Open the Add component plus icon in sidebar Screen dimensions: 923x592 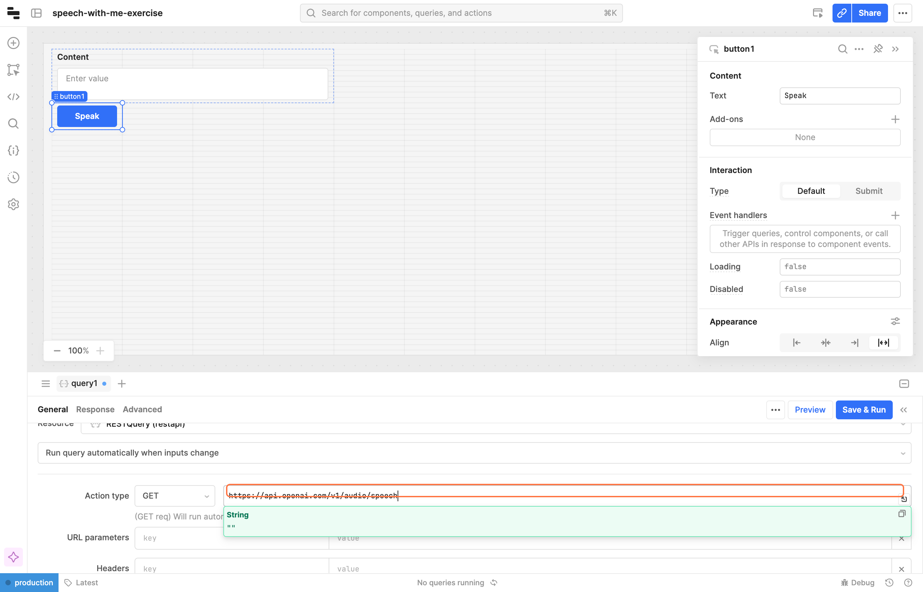pos(13,43)
